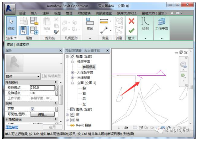199x141 pixels.
Task: Select the 左 elevation view
Action: point(84,104)
